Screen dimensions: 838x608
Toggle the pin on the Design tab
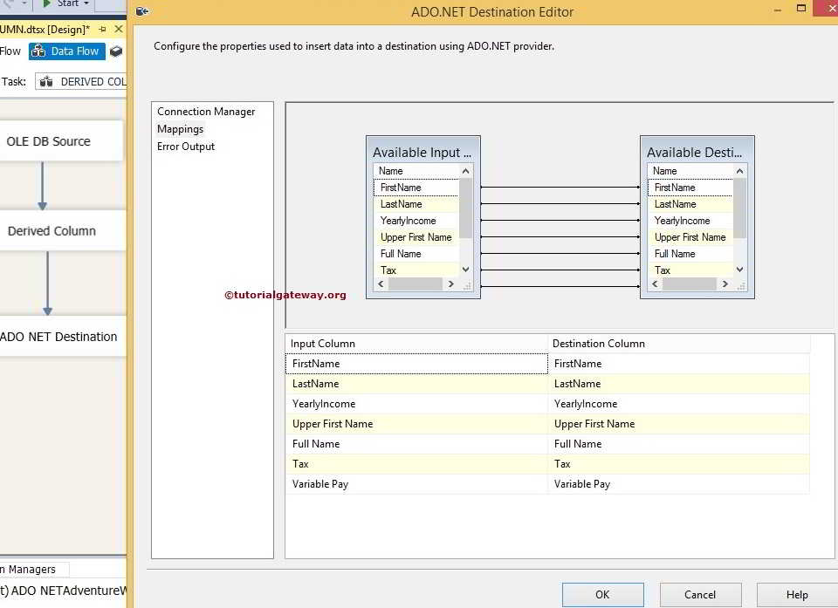[x=104, y=29]
